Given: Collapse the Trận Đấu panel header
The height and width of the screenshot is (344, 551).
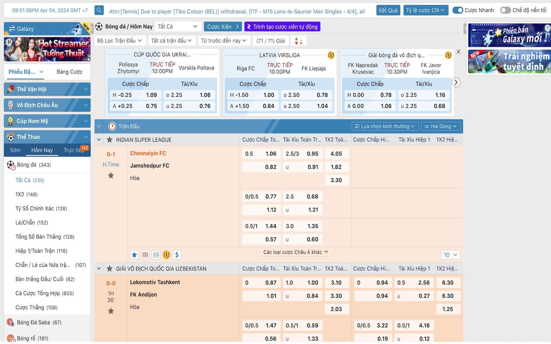Looking at the screenshot, I should 99,126.
